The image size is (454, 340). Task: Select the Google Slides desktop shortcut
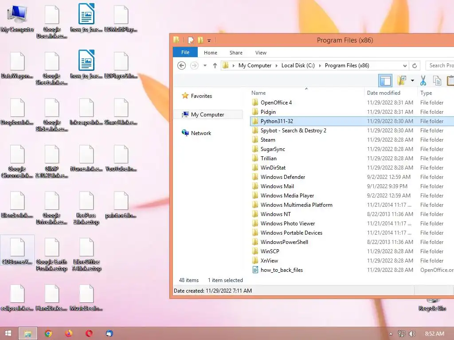point(52,115)
